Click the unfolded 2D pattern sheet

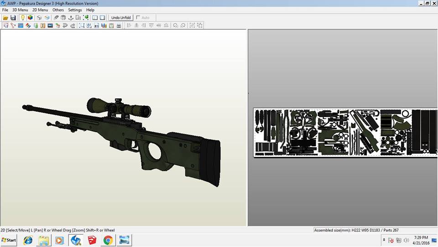click(x=345, y=133)
